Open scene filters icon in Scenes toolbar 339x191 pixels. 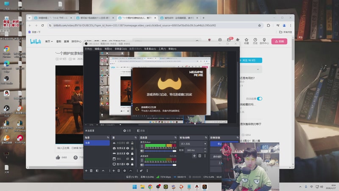point(97,171)
